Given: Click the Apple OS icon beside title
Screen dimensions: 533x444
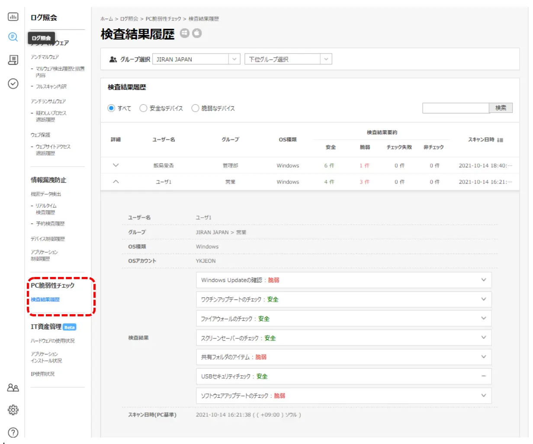Looking at the screenshot, I should (x=197, y=33).
